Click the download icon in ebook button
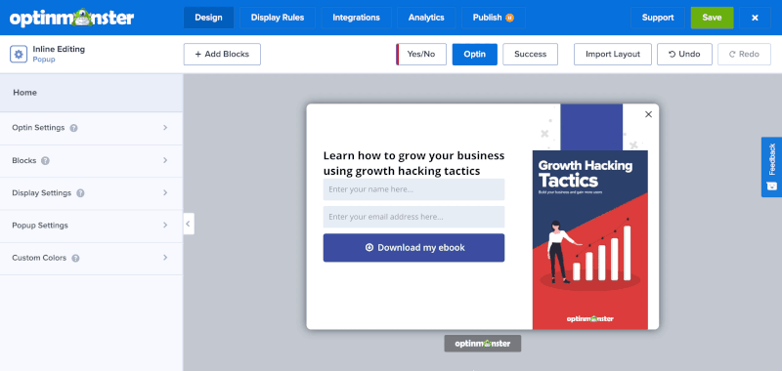782x371 pixels. 369,248
